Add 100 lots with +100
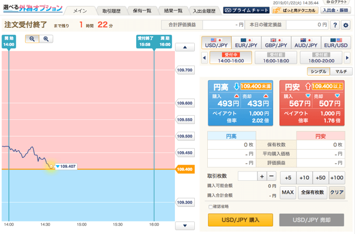 (337, 178)
